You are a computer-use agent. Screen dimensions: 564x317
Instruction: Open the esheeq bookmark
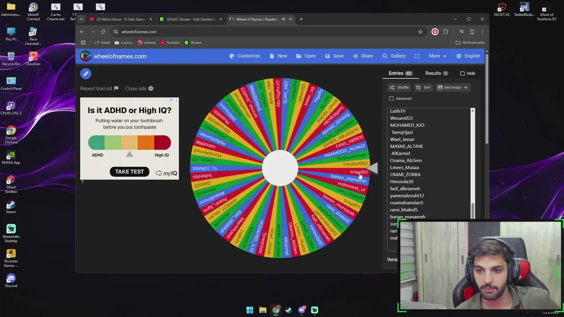(x=146, y=43)
